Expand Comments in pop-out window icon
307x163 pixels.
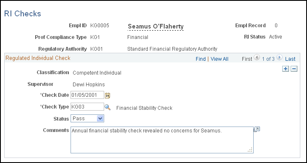pos(257,129)
